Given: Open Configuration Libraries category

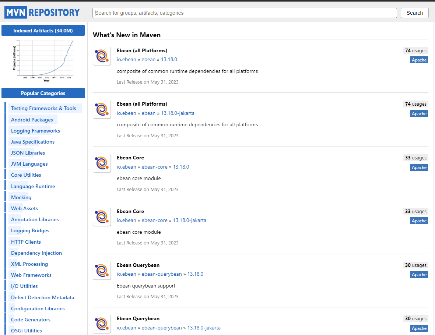Looking at the screenshot, I should tap(38, 308).
